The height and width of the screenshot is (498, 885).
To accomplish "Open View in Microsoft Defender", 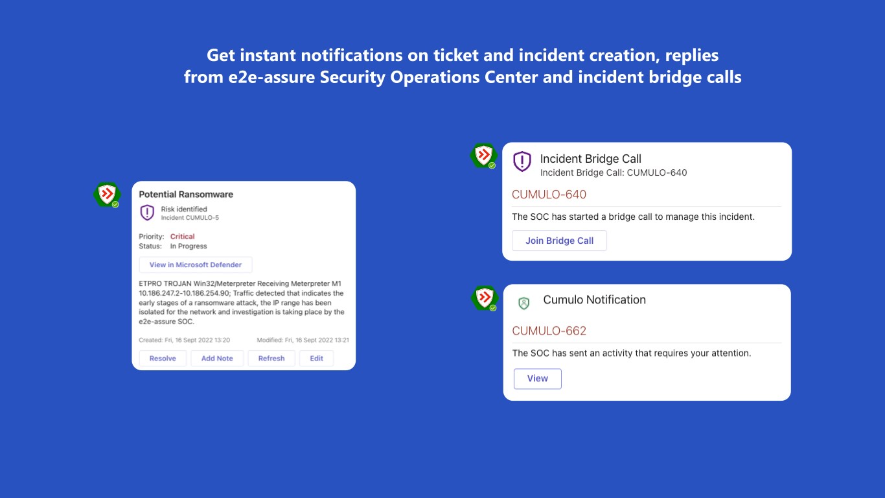I will coord(196,265).
